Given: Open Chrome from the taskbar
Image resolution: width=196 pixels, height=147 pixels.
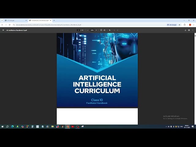Looking at the screenshot, I should pos(68,126).
